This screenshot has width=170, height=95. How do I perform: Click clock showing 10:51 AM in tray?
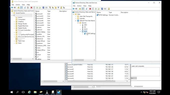pyautogui.click(x=152, y=91)
